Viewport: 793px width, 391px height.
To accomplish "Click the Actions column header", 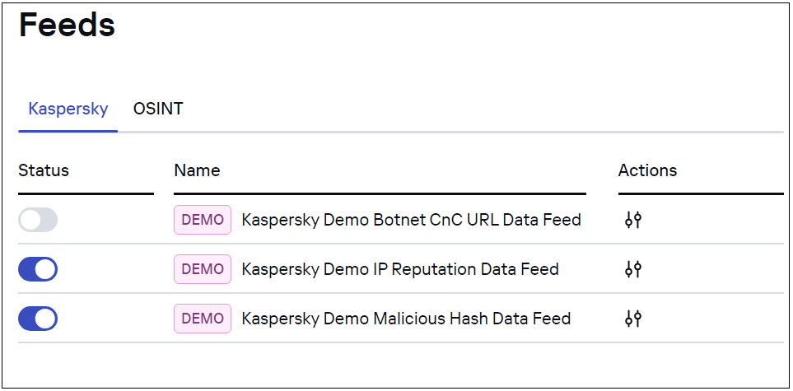I will [647, 170].
